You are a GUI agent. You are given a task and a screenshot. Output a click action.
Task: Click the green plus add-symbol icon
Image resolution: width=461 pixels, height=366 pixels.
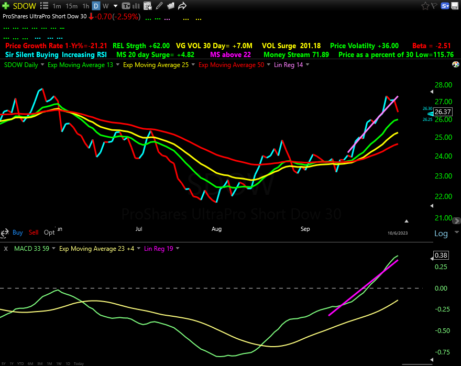[x=5, y=6]
